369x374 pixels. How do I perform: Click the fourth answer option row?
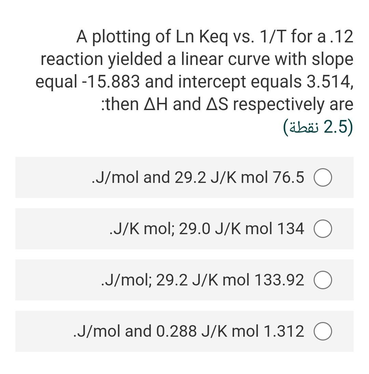(x=184, y=331)
